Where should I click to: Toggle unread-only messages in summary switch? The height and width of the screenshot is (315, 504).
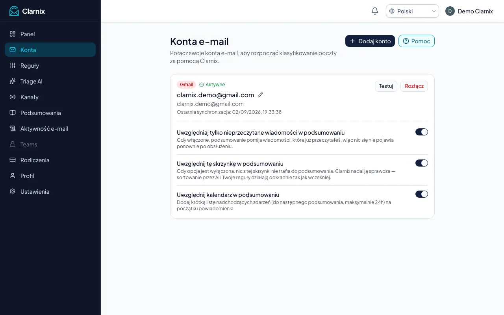click(422, 132)
